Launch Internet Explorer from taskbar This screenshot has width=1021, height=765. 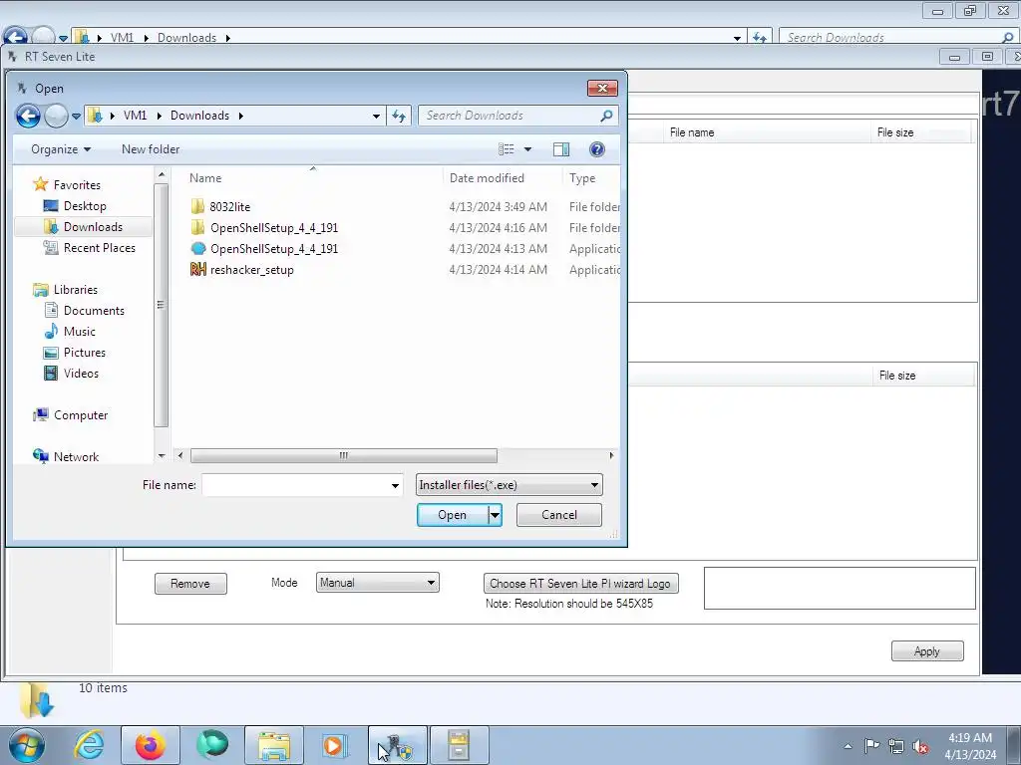coord(89,745)
